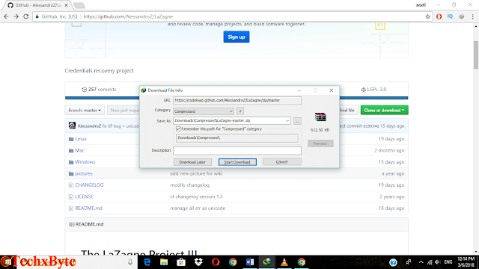Image resolution: width=479 pixels, height=269 pixels.
Task: Open Dropbox from taskbar
Action: (198, 262)
